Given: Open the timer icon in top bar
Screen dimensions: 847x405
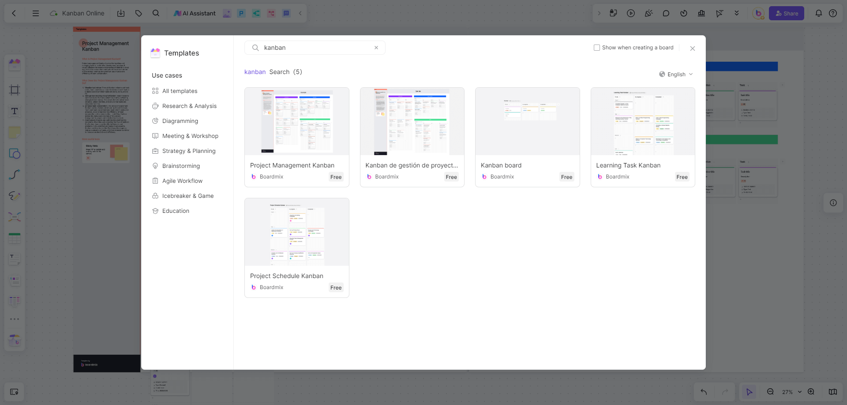Looking at the screenshot, I should 684,13.
